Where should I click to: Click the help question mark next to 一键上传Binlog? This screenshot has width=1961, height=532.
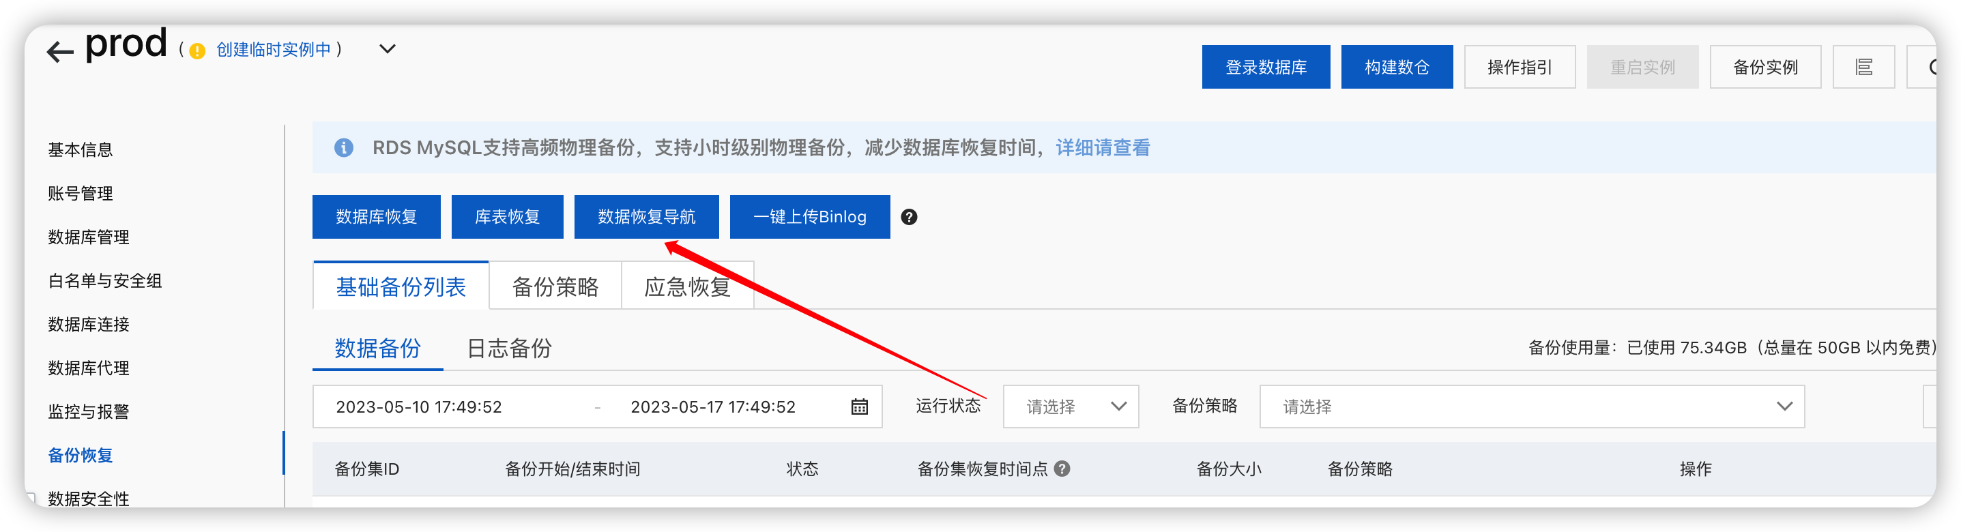[x=909, y=217]
